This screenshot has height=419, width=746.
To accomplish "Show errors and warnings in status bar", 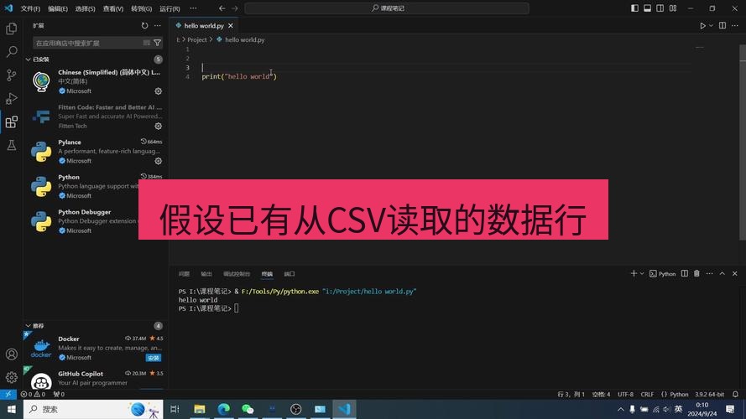I will coord(34,395).
